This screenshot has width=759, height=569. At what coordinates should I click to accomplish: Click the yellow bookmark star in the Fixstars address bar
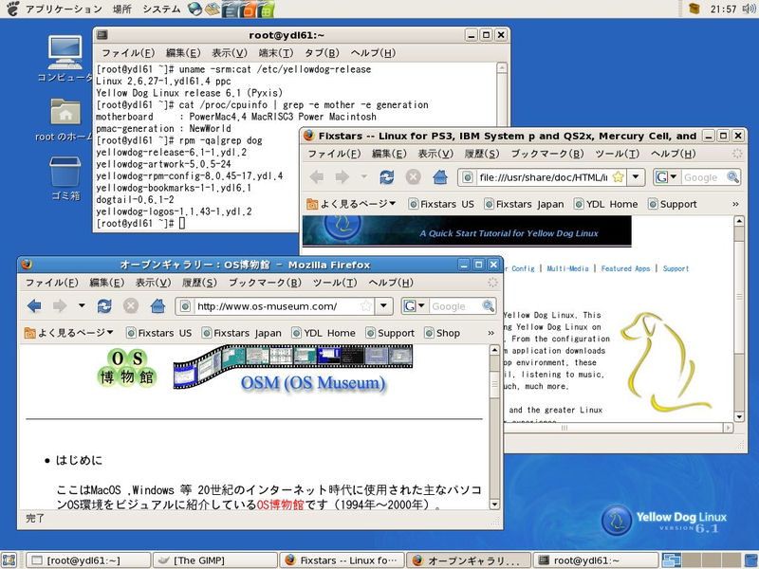tap(619, 177)
